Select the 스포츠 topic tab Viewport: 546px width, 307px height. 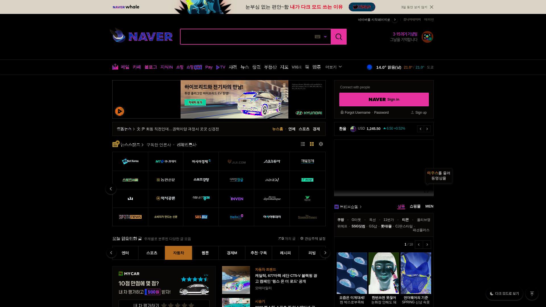[x=152, y=253]
